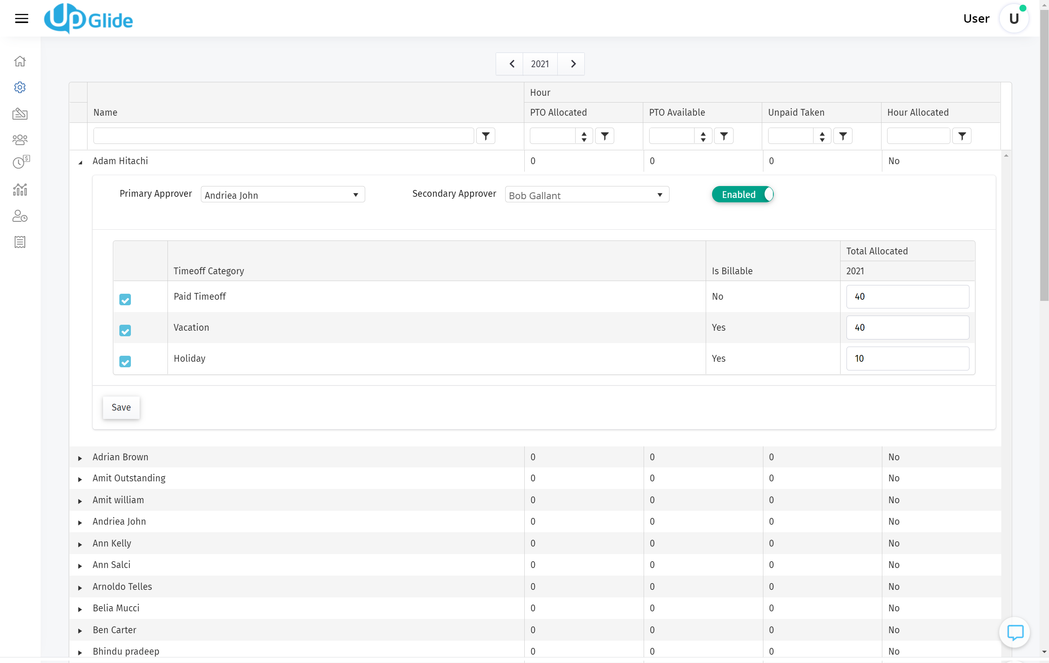Open the User profile avatar menu
The height and width of the screenshot is (663, 1049).
1014,19
